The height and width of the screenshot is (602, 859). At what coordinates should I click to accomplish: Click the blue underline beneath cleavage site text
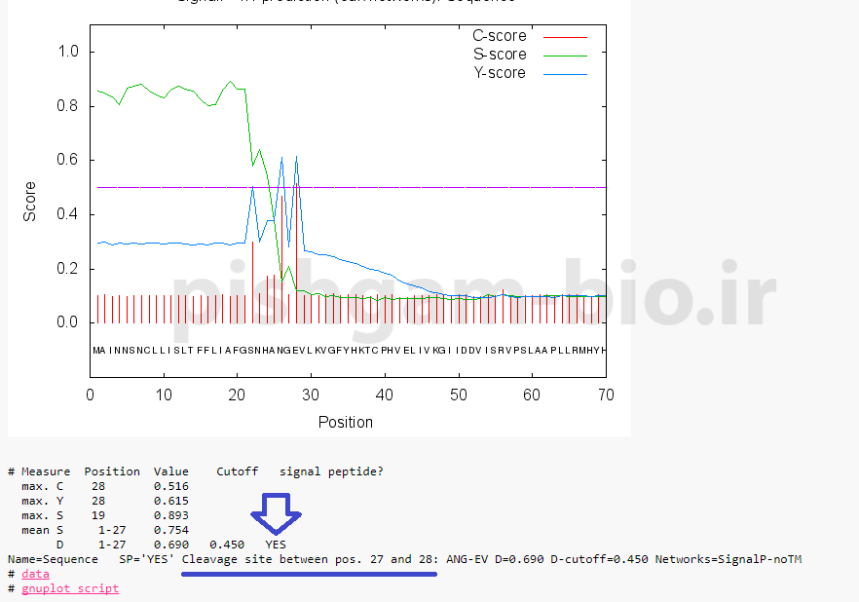tap(309, 574)
